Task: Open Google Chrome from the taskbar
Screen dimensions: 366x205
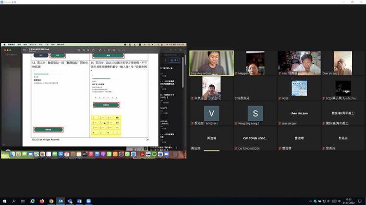Action: (51, 201)
